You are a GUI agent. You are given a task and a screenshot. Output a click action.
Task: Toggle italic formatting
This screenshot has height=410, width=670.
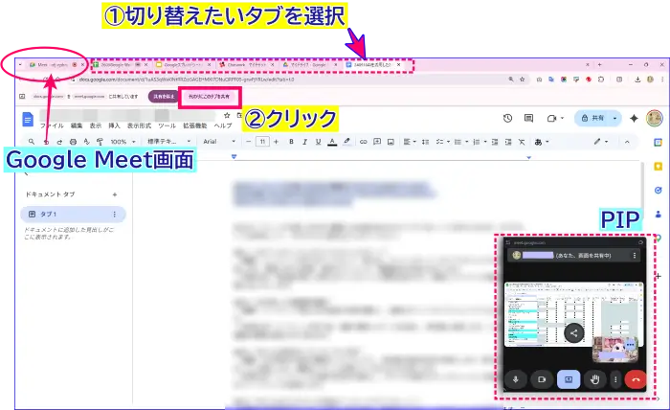coord(304,142)
